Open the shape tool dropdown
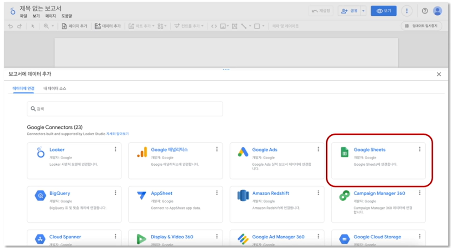This screenshot has height=248, width=451. 259,26
